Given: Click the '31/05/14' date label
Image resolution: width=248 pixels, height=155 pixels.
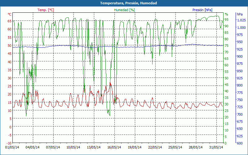Looking at the screenshot, I should tap(216, 147).
